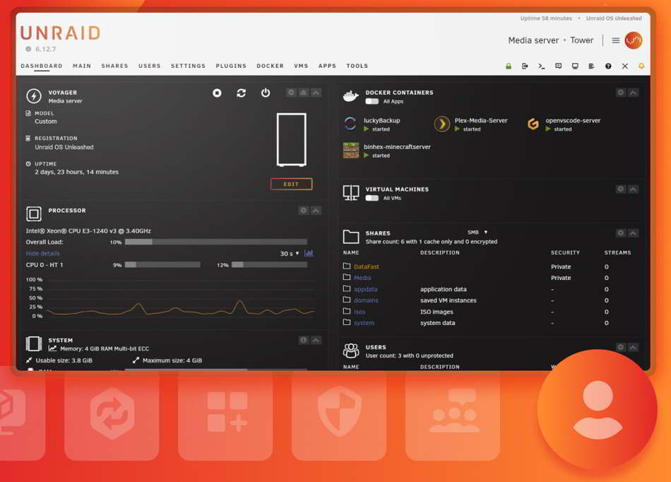
Task: Collapse the Docker Containers panel
Action: point(634,93)
